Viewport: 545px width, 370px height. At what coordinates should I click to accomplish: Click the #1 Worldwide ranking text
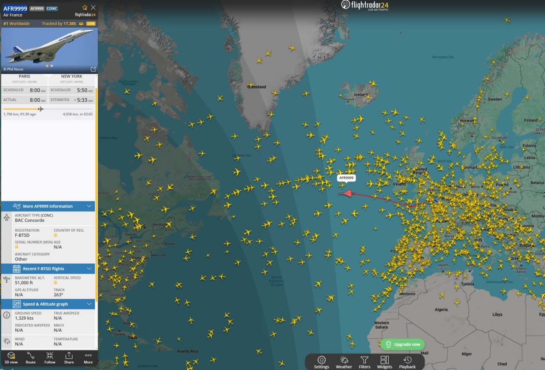(x=17, y=24)
